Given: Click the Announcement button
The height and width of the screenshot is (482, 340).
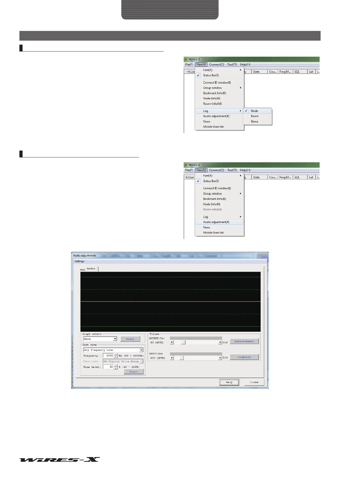Looking at the screenshot, I should click(244, 341).
